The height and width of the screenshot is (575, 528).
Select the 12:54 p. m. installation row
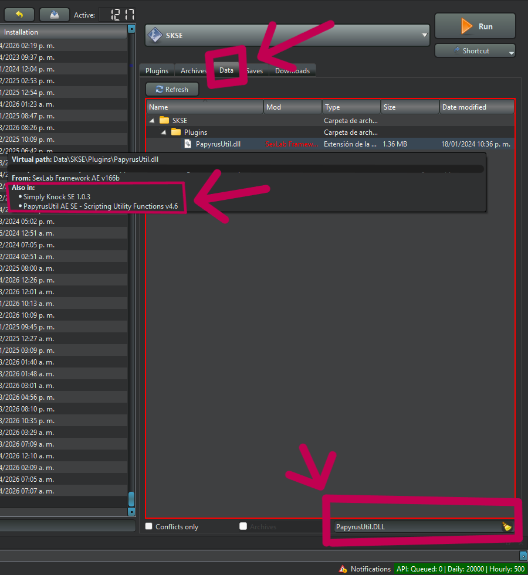pos(63,93)
